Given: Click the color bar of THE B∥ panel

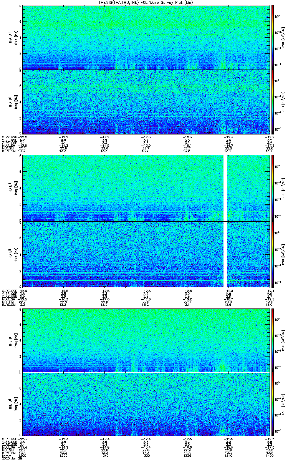Looking at the screenshot, I should [x=273, y=404].
